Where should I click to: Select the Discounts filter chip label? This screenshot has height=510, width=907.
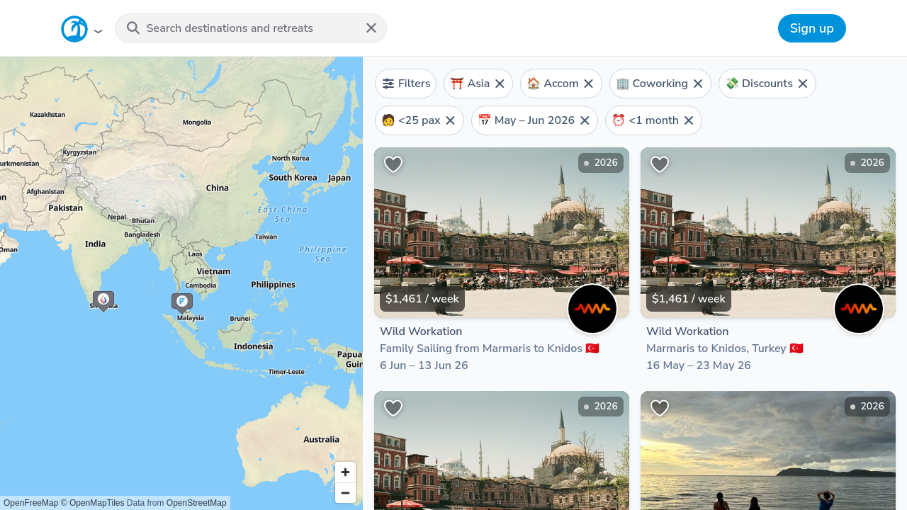coord(767,84)
